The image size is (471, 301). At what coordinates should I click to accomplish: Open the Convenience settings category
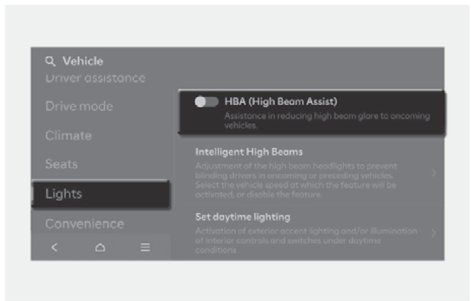pyautogui.click(x=84, y=224)
